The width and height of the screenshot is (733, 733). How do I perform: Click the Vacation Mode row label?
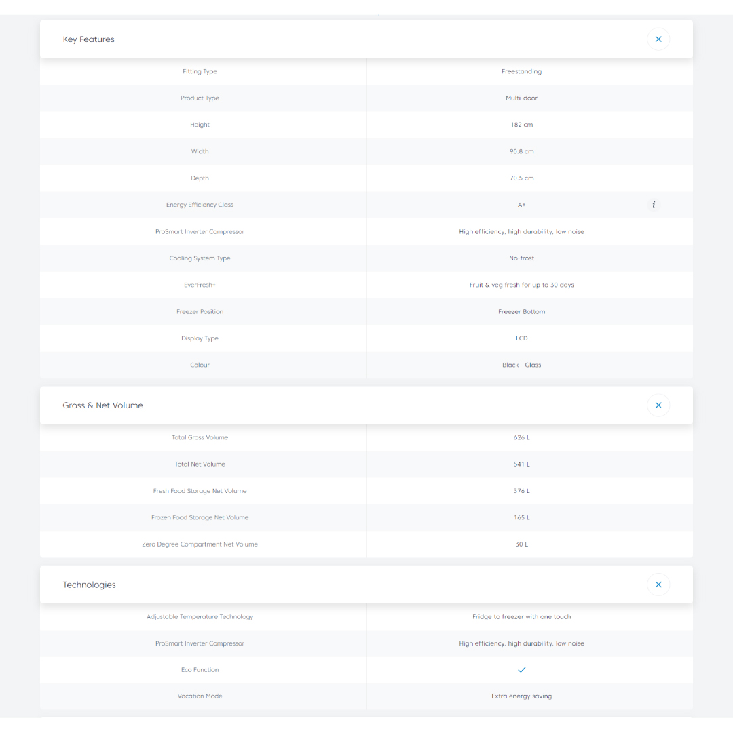point(200,696)
